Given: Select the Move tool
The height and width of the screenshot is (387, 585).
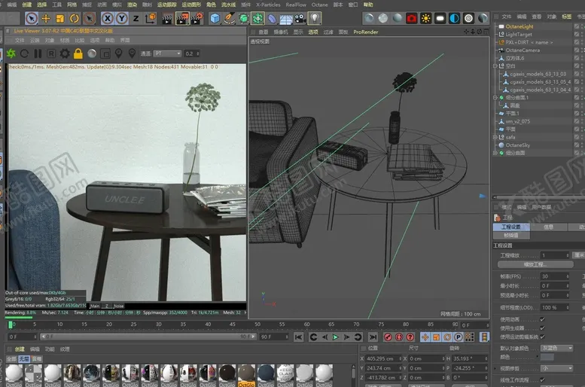Looking at the screenshot, I should click(45, 18).
